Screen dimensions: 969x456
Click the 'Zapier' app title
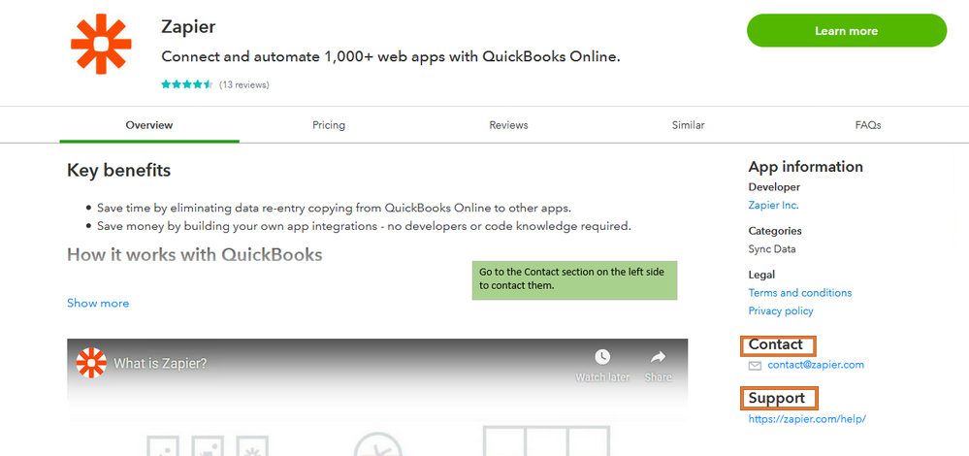(x=188, y=26)
